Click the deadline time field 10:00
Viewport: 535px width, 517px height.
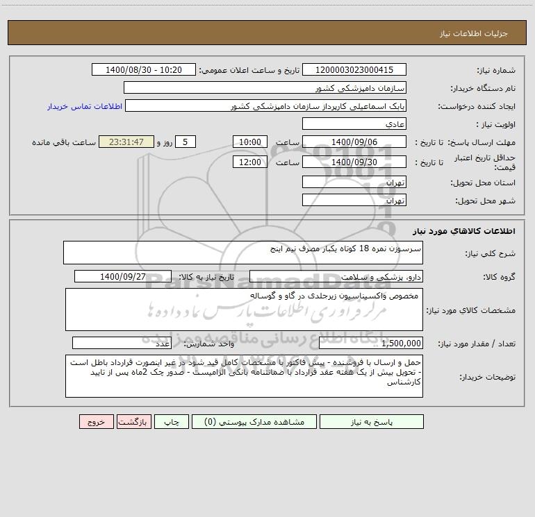click(x=249, y=142)
